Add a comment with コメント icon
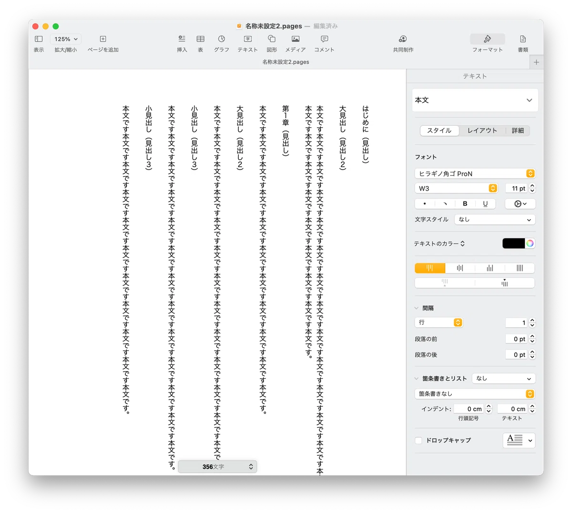The width and height of the screenshot is (572, 513). click(324, 39)
